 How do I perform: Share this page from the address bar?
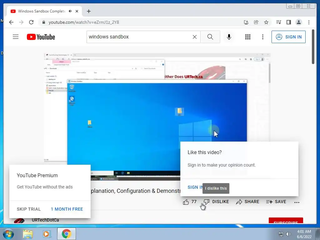[256, 22]
